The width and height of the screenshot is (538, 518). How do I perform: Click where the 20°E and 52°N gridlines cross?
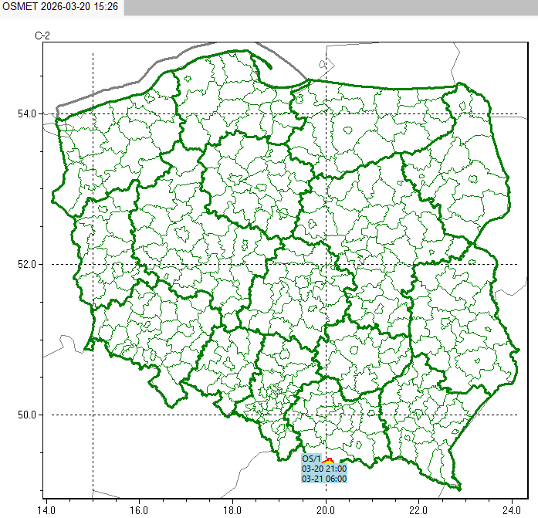click(326, 264)
